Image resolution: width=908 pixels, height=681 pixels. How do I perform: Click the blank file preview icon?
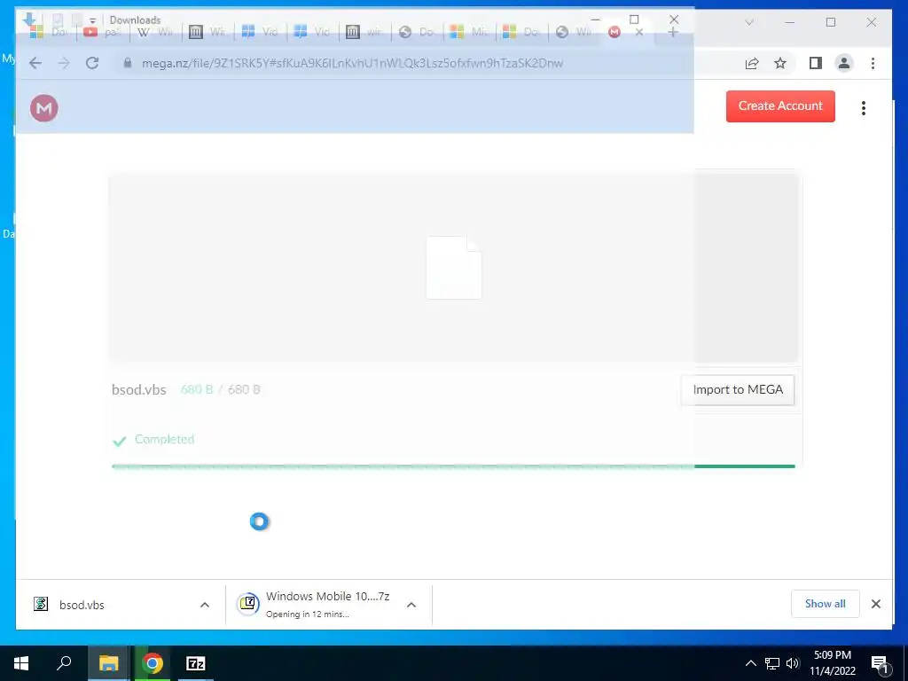454,268
